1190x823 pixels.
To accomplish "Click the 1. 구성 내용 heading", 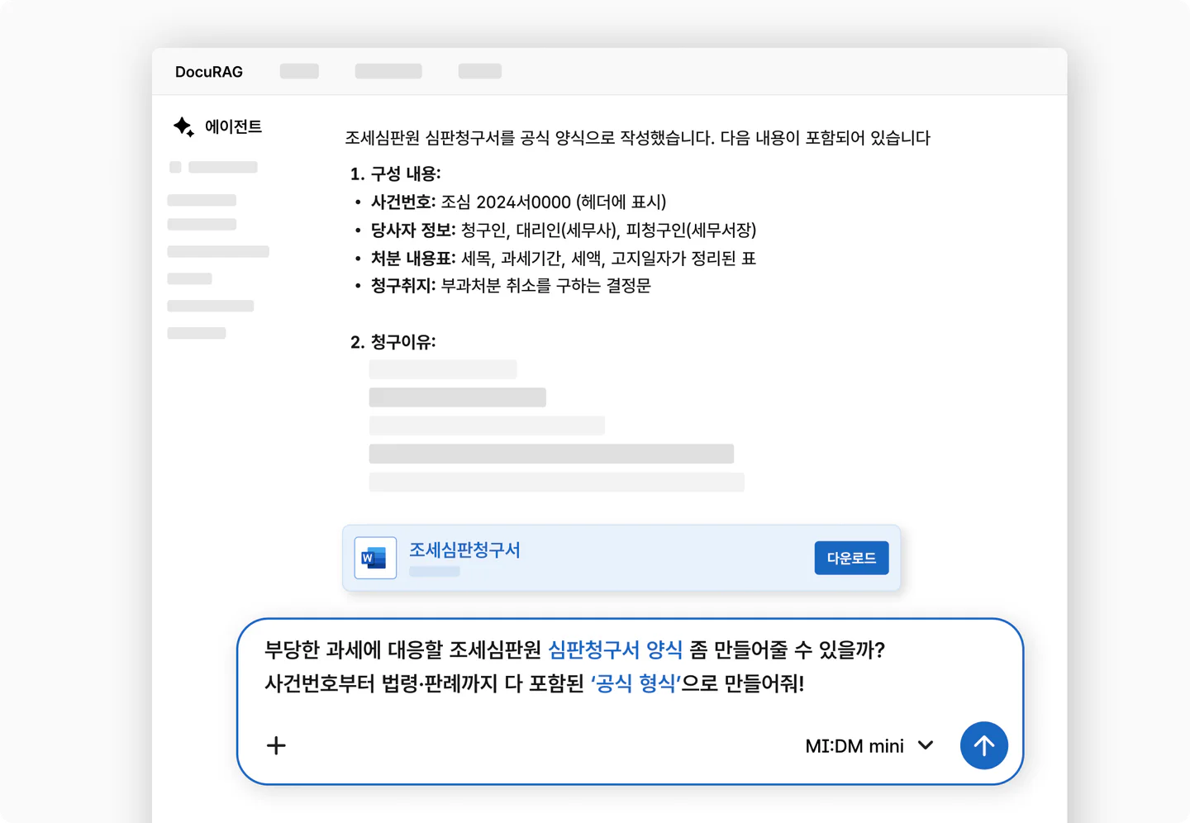I will (x=396, y=174).
